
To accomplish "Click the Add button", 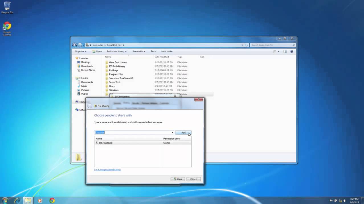I will click(x=183, y=132).
